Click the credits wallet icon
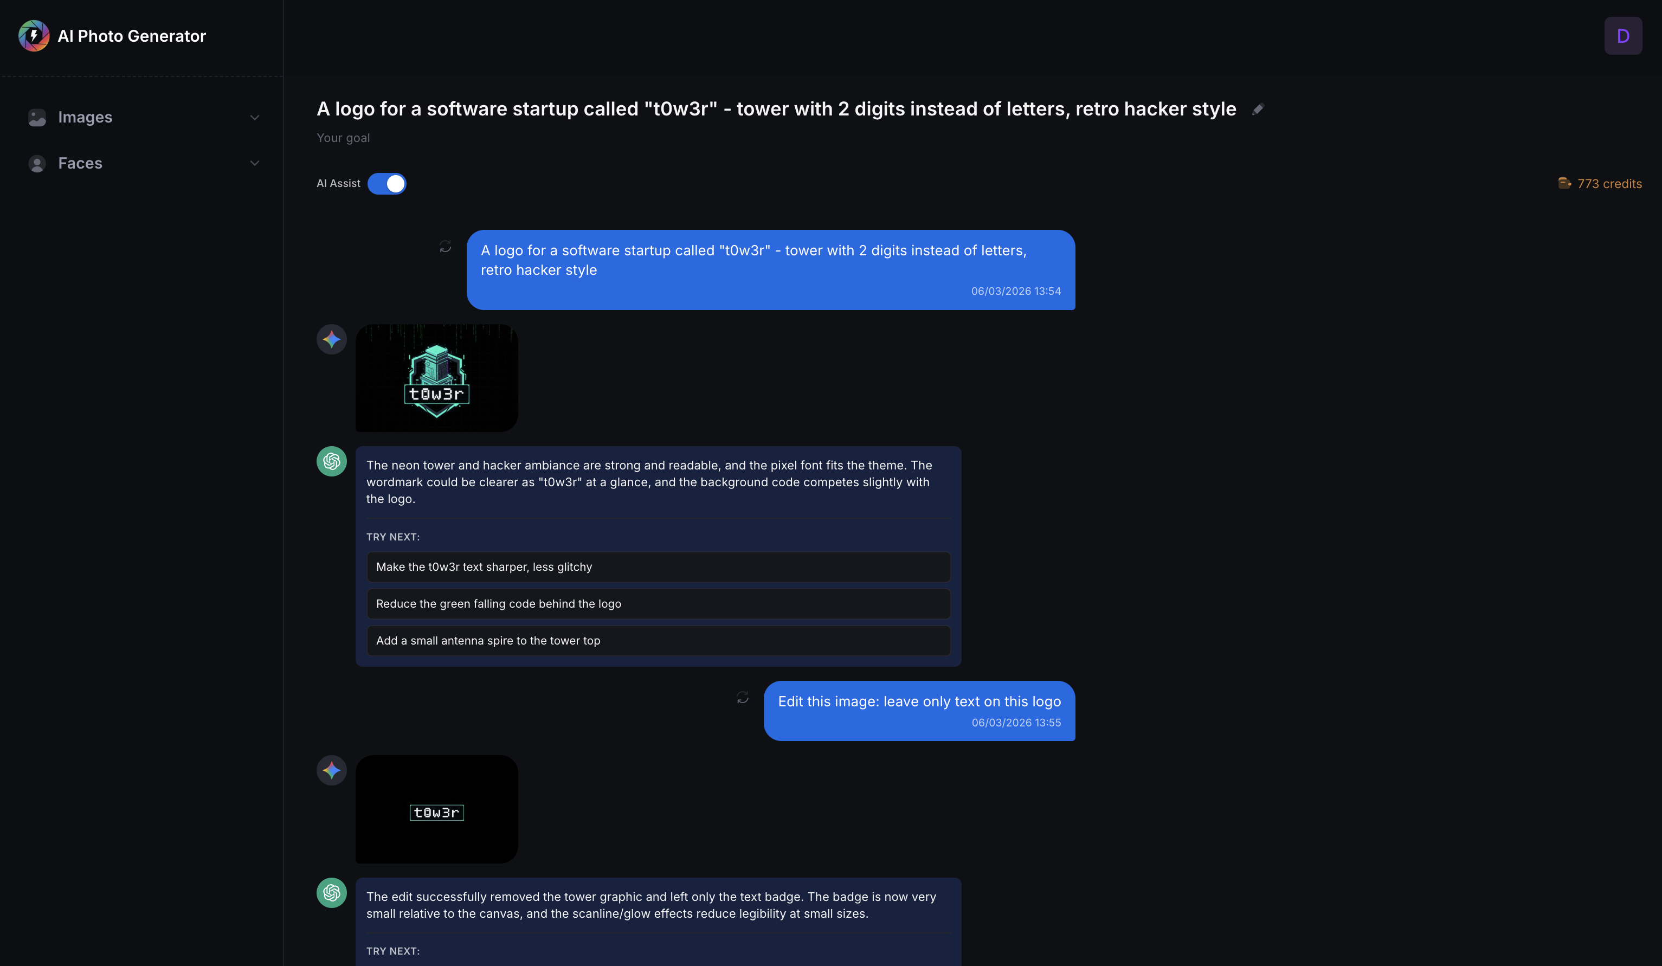1662x966 pixels. [1564, 183]
